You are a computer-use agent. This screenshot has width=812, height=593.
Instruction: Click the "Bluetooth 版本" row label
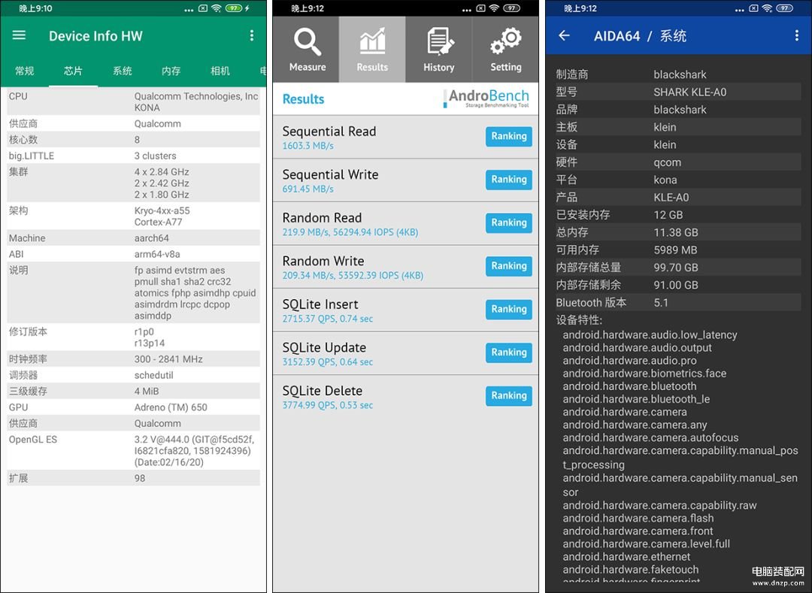point(591,303)
